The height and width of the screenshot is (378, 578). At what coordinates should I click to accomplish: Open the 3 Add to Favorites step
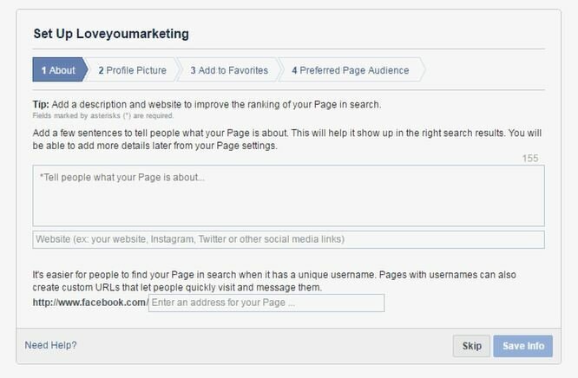coord(229,70)
